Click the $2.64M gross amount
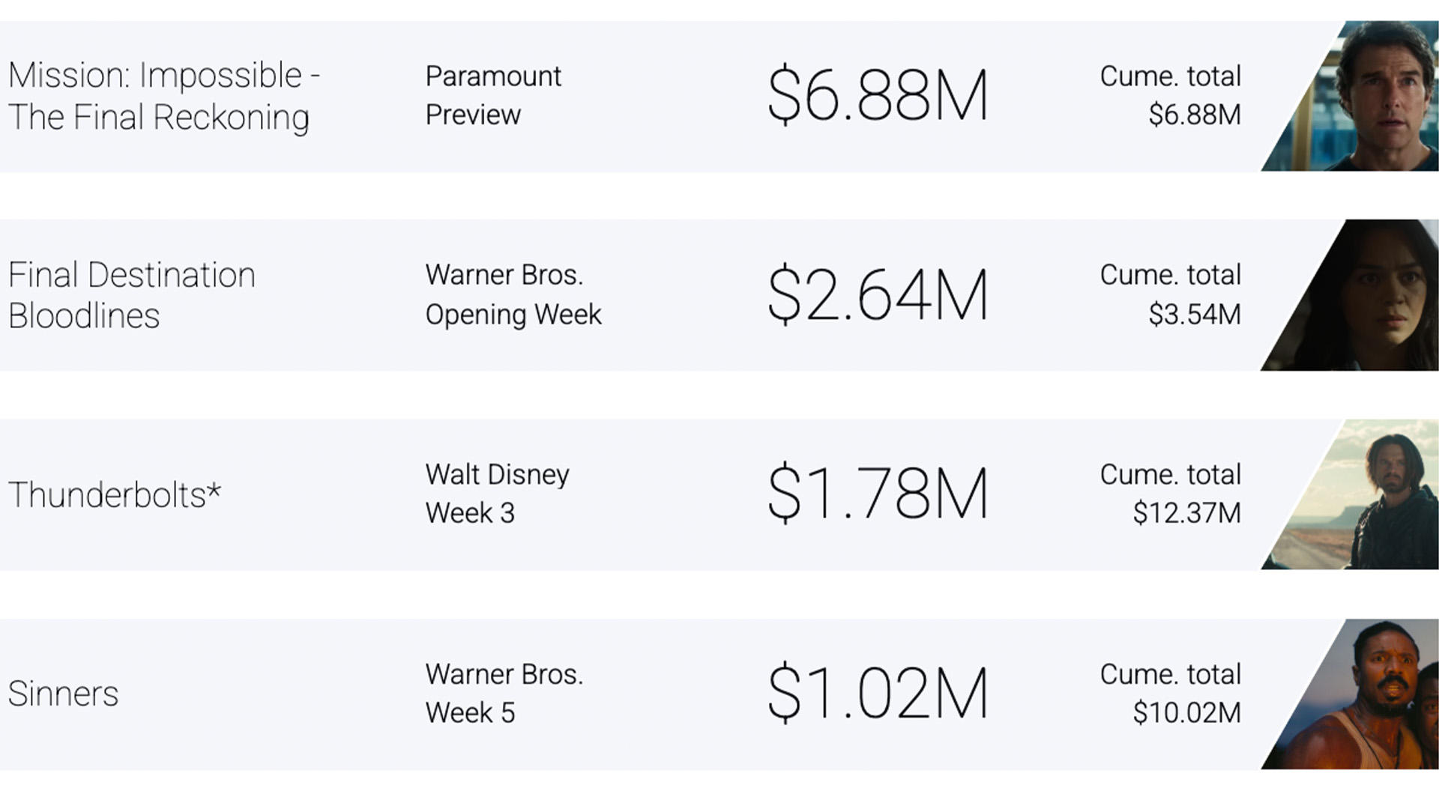The image size is (1439, 809). (878, 295)
